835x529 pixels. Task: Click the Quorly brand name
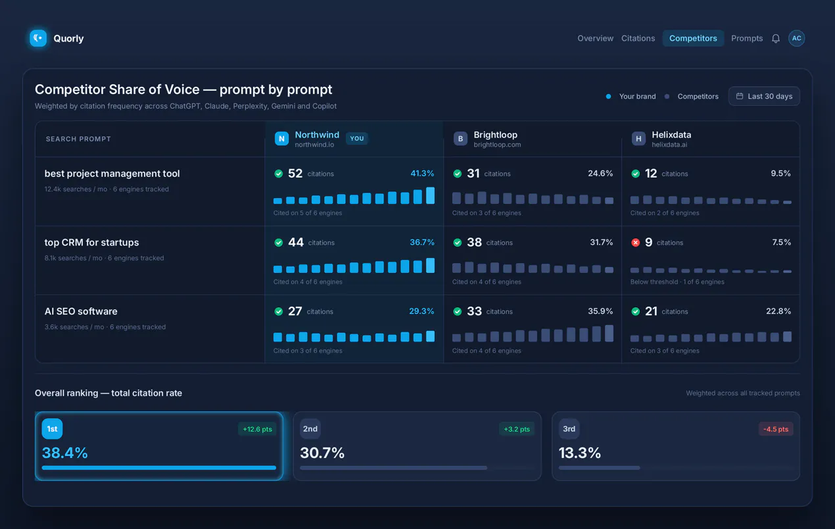tap(68, 39)
